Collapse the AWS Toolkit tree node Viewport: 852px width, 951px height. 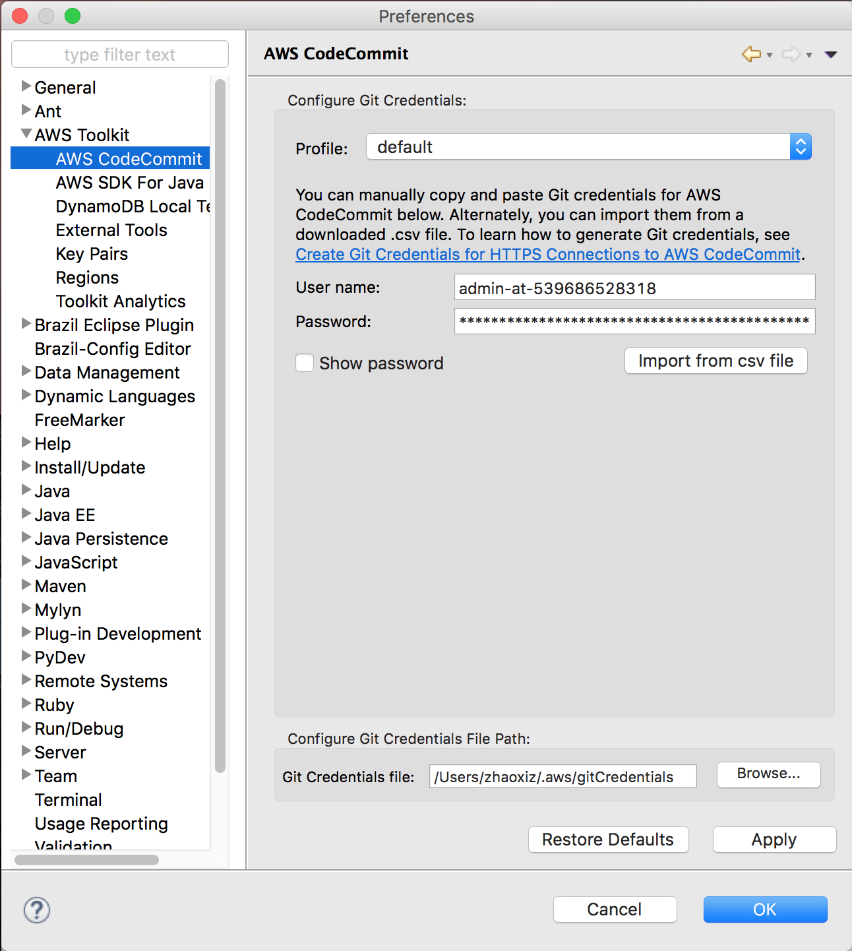tap(26, 133)
